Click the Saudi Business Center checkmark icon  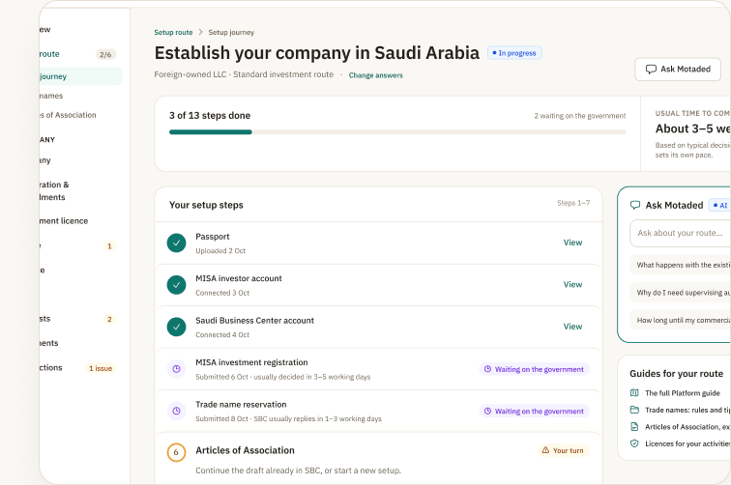pos(176,327)
